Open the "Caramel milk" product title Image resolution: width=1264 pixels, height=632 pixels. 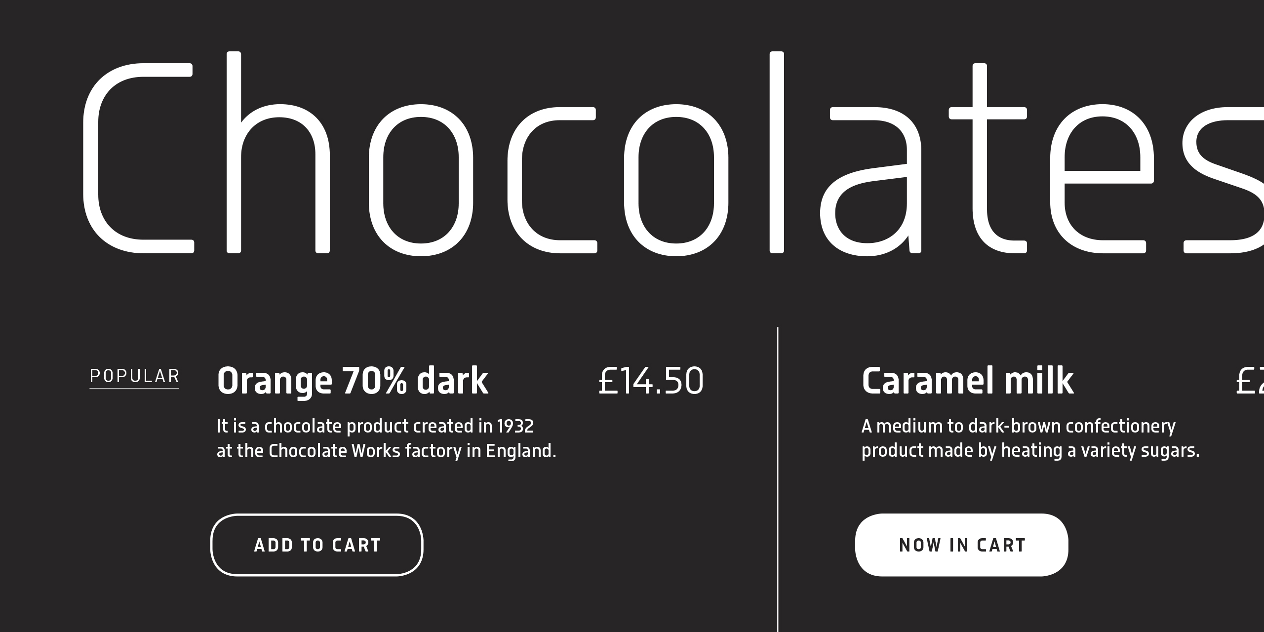coord(967,381)
